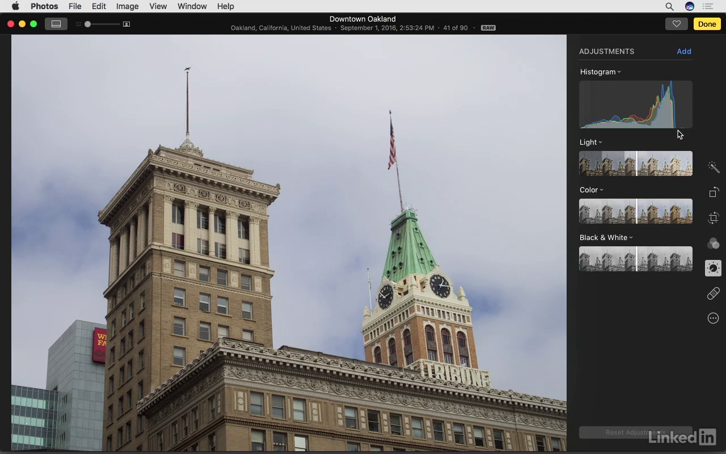Click the RAW badge in the title bar
Image resolution: width=726 pixels, height=454 pixels.
[488, 28]
